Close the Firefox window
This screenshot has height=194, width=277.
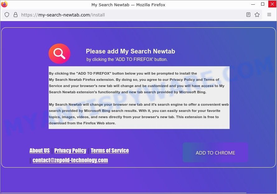tap(272, 4)
